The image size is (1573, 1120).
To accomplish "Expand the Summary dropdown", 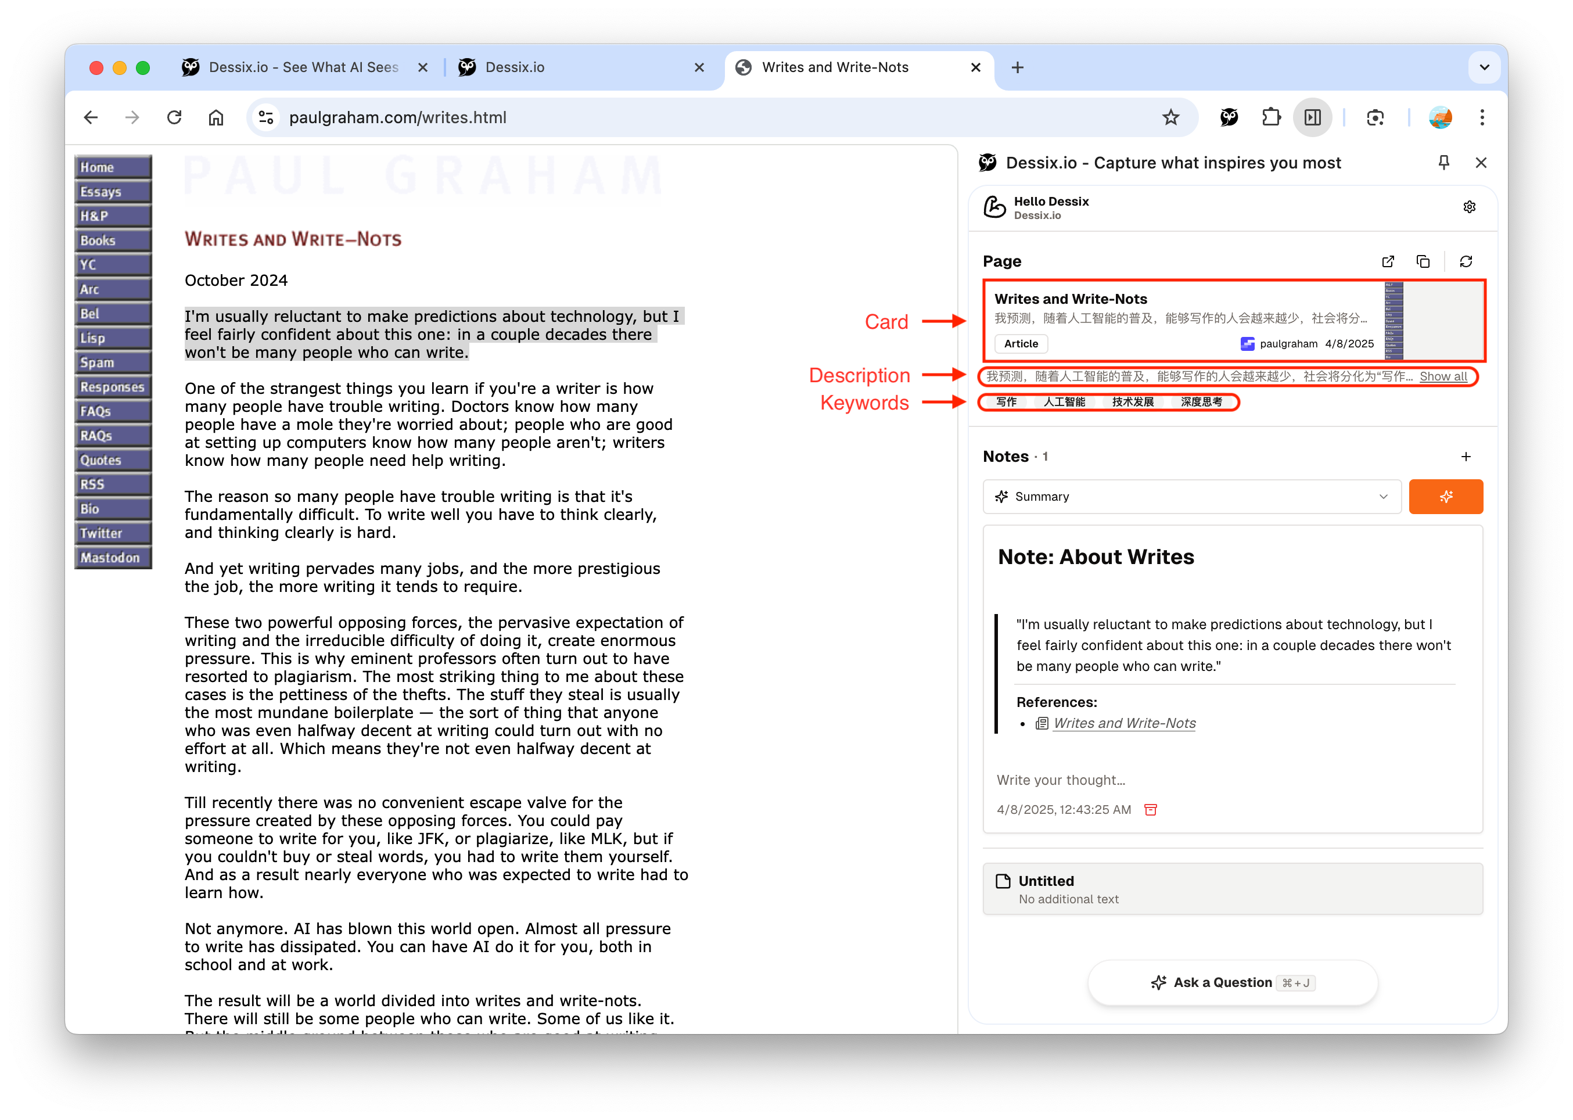I will point(1191,497).
